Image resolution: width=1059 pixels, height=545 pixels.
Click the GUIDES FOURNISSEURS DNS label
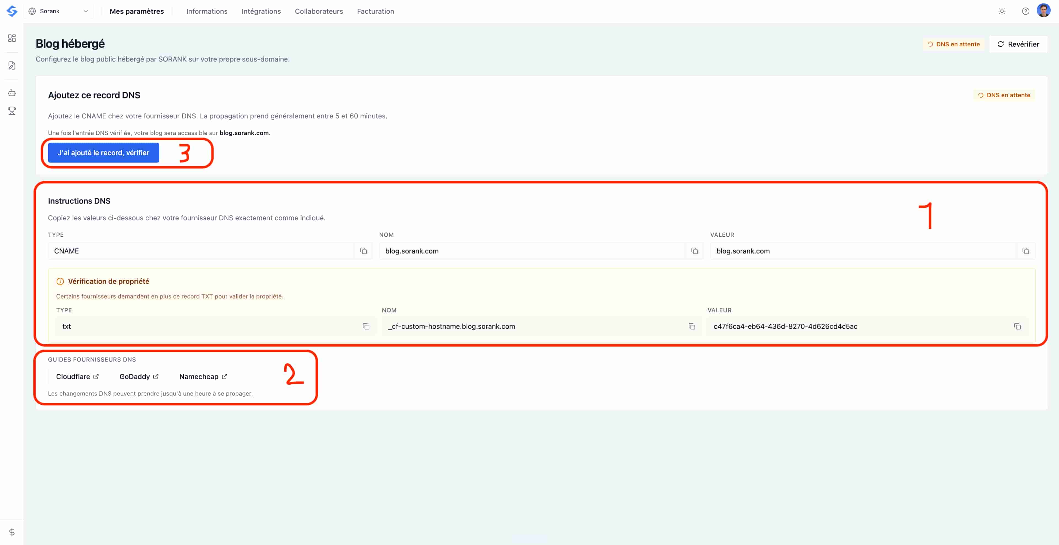click(x=92, y=359)
